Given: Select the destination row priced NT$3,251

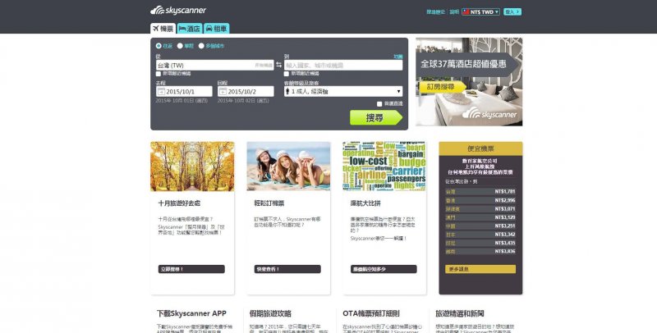Looking at the screenshot, I should 480,226.
